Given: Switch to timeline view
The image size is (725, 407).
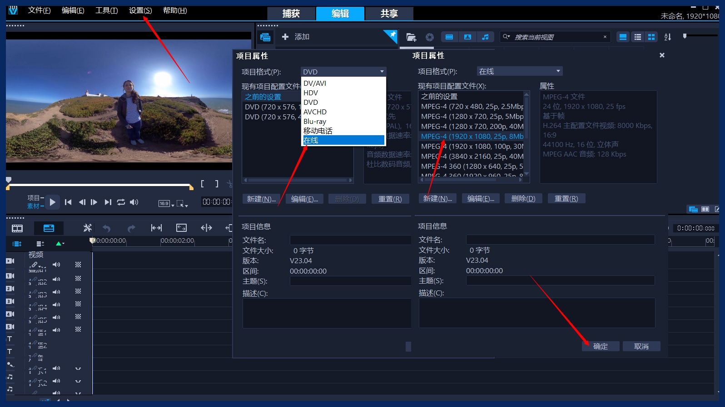Looking at the screenshot, I should pos(49,228).
